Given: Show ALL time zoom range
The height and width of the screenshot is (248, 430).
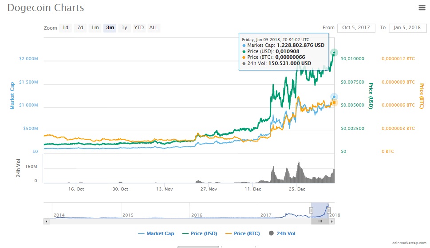Looking at the screenshot, I should click(x=154, y=27).
